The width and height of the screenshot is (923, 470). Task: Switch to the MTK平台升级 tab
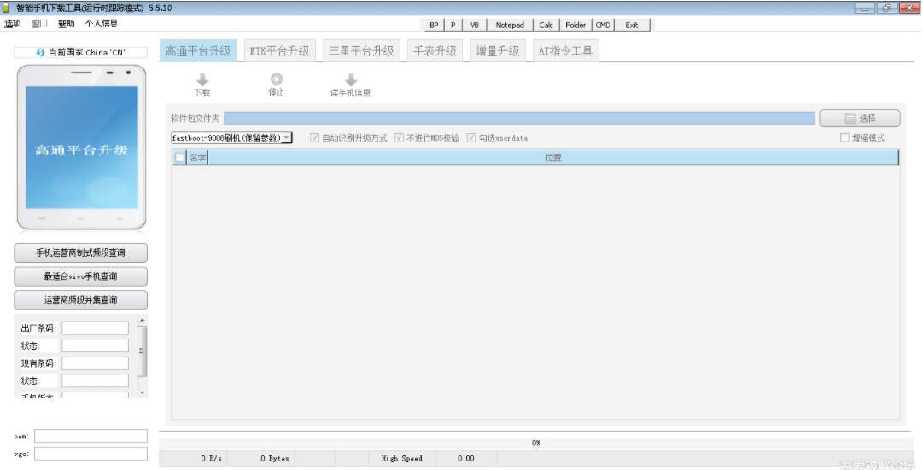(x=279, y=51)
